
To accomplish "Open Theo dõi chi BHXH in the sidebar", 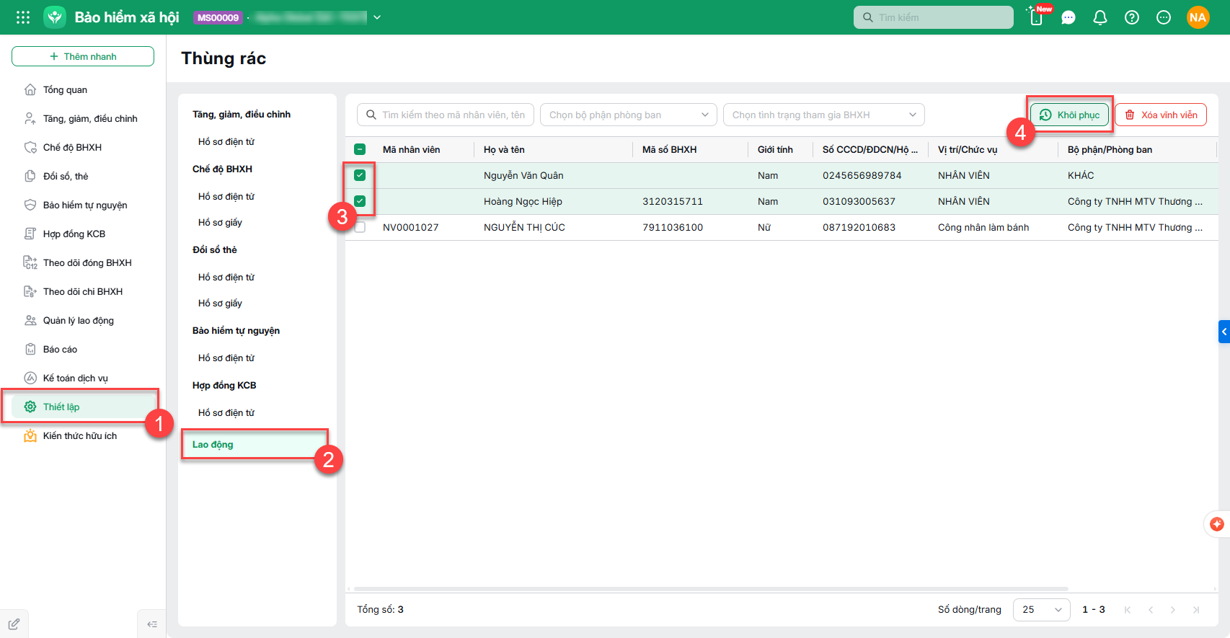I will [x=83, y=291].
